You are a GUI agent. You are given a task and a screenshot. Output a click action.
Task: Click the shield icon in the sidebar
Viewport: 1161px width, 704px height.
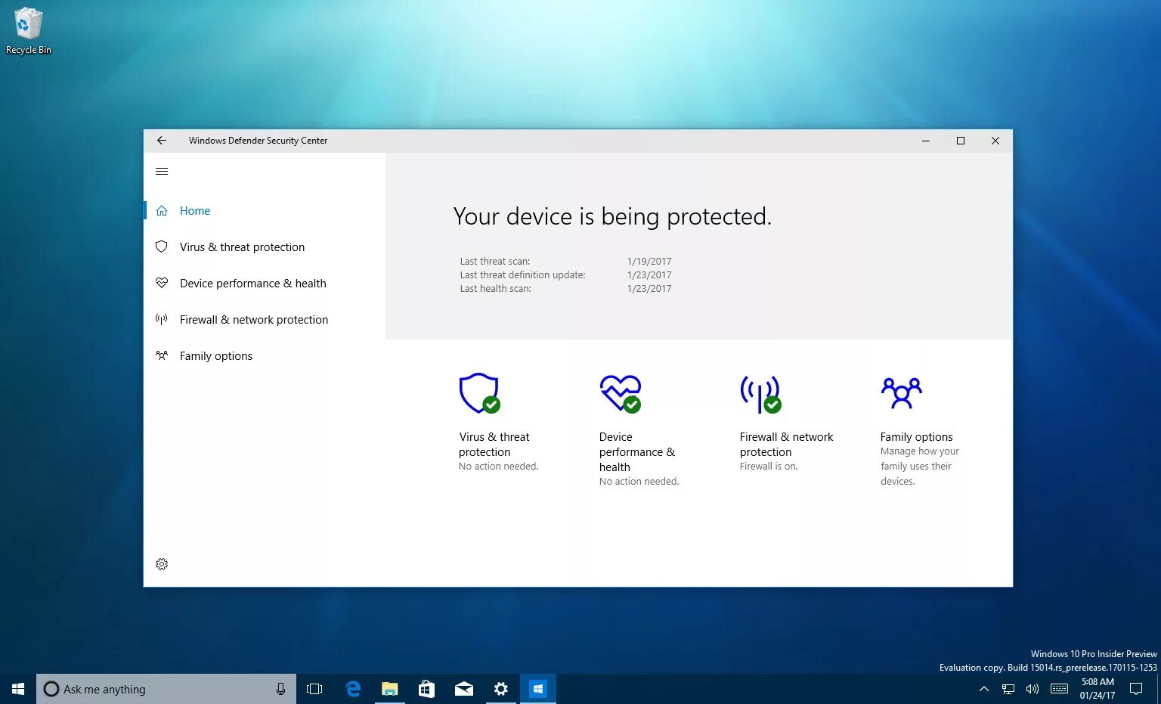[162, 247]
